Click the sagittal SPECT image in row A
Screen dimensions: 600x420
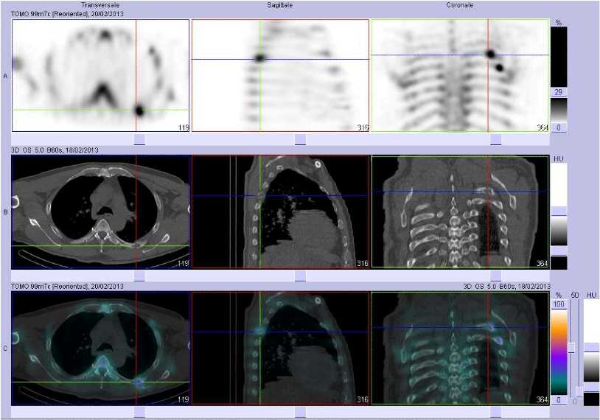coord(280,76)
